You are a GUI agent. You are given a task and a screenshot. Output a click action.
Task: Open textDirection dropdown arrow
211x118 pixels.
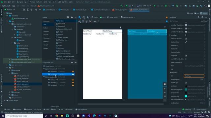[202, 103]
